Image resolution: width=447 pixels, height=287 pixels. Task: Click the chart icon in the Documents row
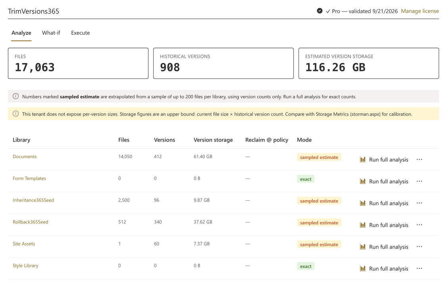pyautogui.click(x=362, y=159)
